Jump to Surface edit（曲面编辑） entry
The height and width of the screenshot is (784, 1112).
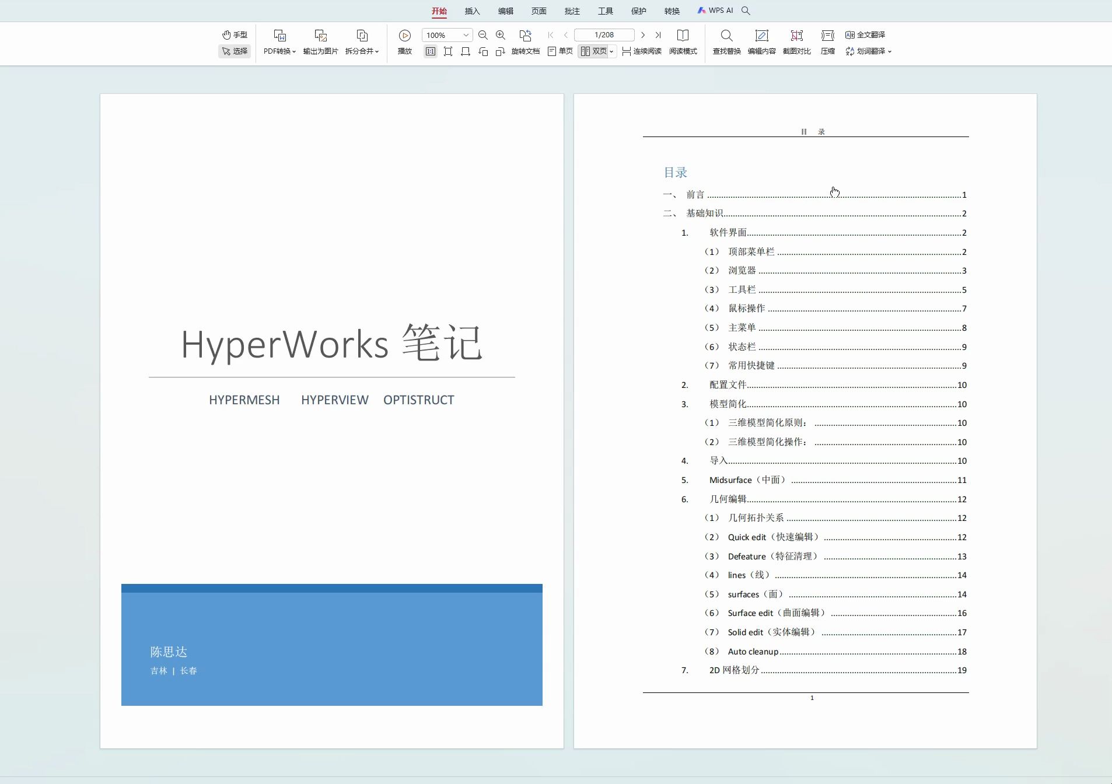pyautogui.click(x=835, y=613)
